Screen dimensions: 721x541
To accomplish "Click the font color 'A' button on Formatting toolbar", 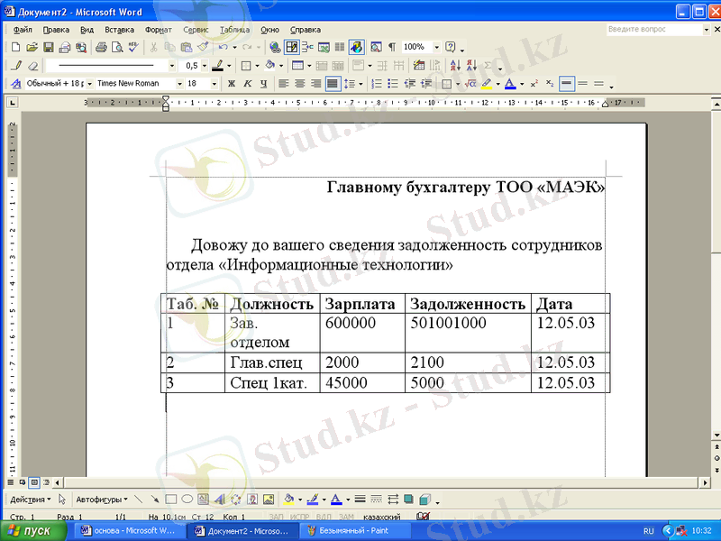I will [x=510, y=84].
